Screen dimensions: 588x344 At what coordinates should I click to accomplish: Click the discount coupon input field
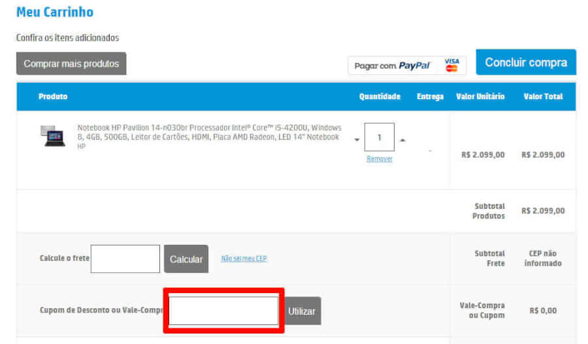[223, 311]
